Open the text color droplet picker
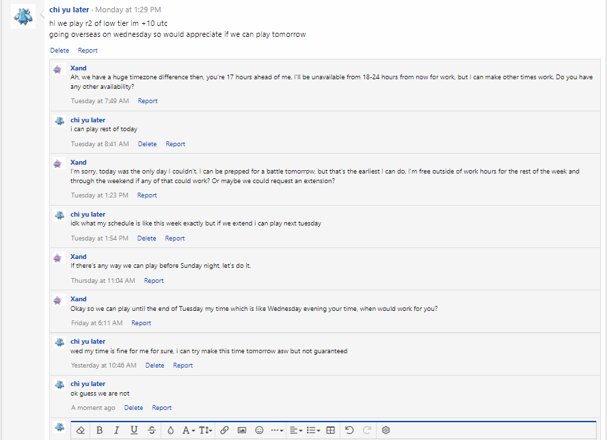 170,430
